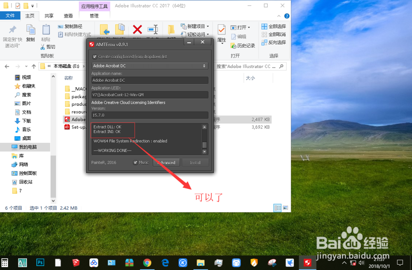Click the History icon in ribbon
412x270 pixels.
pos(233,46)
